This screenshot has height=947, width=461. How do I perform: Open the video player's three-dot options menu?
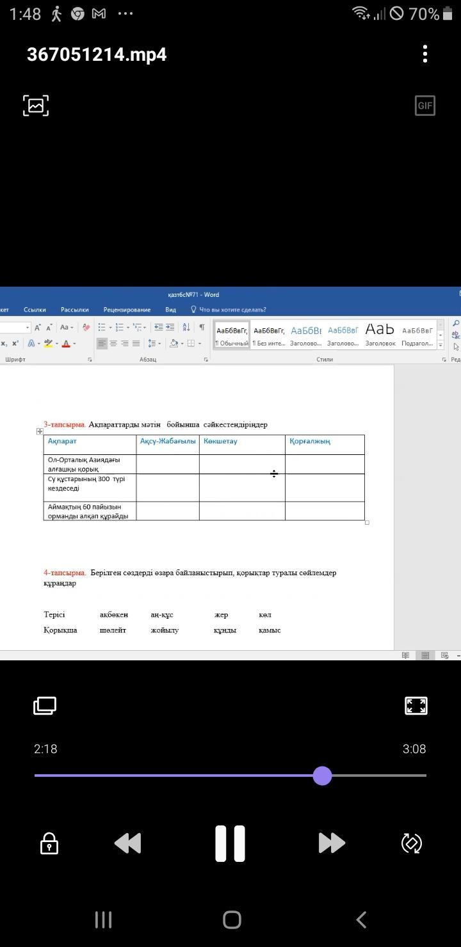425,54
